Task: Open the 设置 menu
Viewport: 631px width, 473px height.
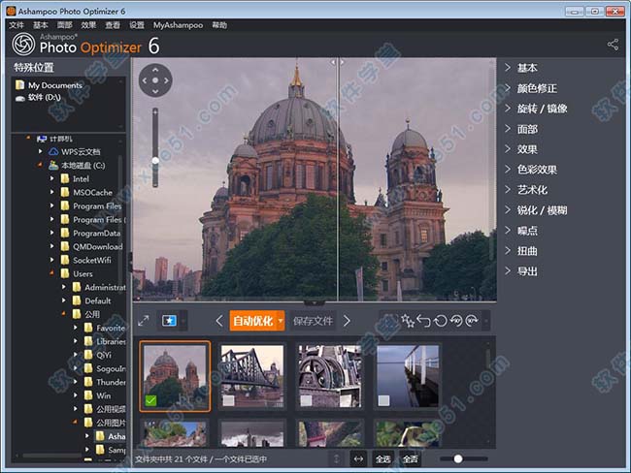Action: tap(137, 25)
